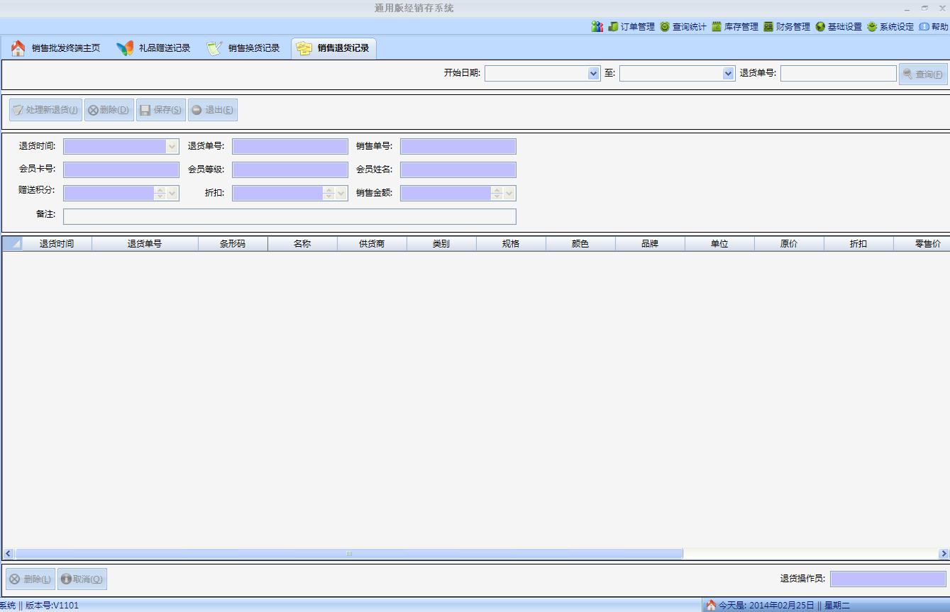
Task: Click the 条形码 column header
Action: pos(232,244)
